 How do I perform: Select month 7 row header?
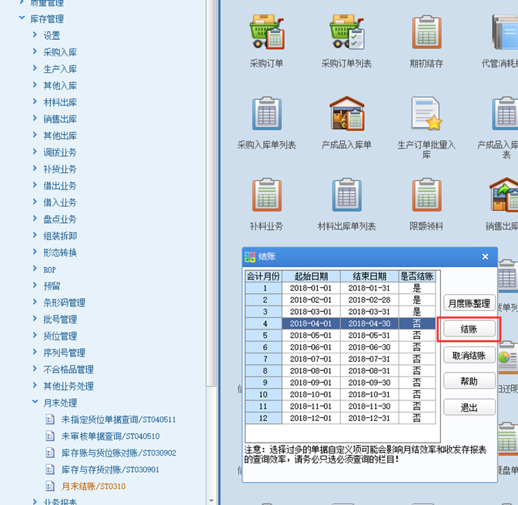tap(263, 359)
